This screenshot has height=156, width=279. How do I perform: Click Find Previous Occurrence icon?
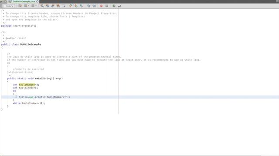48,6
